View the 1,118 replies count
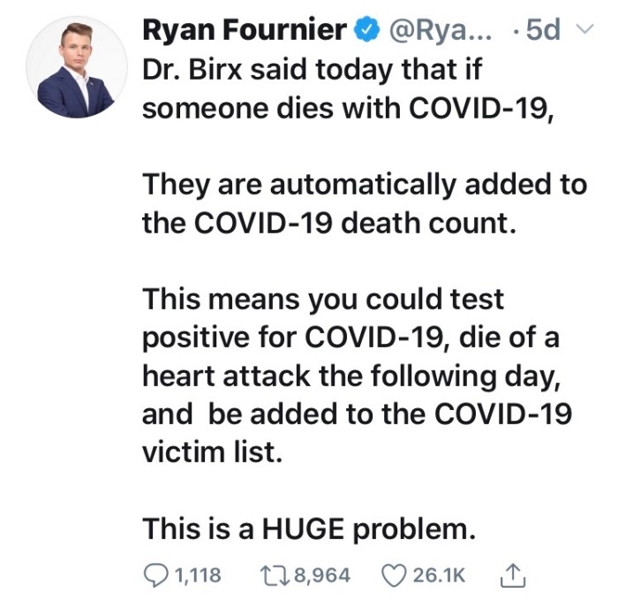618x601 pixels. (x=198, y=575)
